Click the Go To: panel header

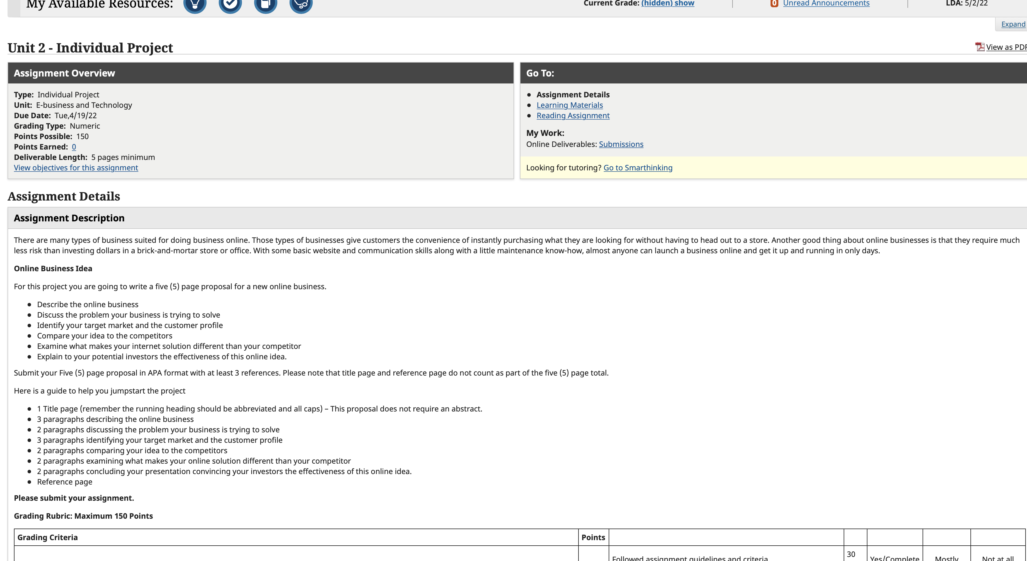[773, 73]
